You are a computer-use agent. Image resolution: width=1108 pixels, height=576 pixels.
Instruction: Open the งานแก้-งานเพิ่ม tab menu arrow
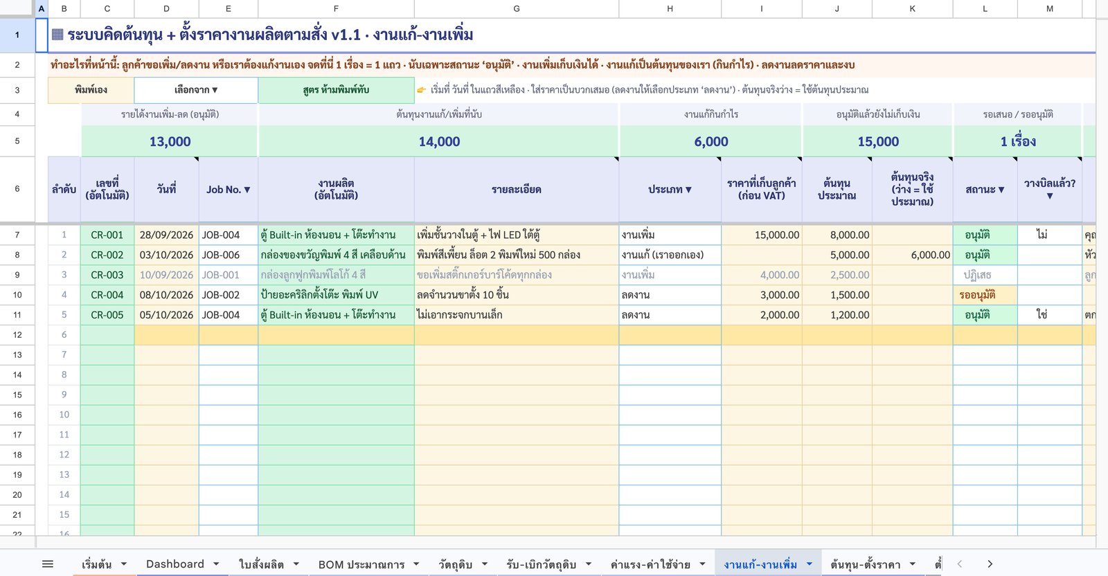pyautogui.click(x=809, y=564)
